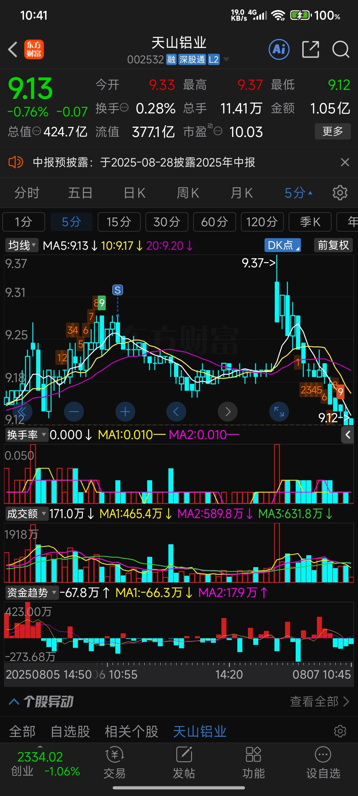358x796 pixels.
Task: Open the search magnifier icon
Action: tap(341, 49)
